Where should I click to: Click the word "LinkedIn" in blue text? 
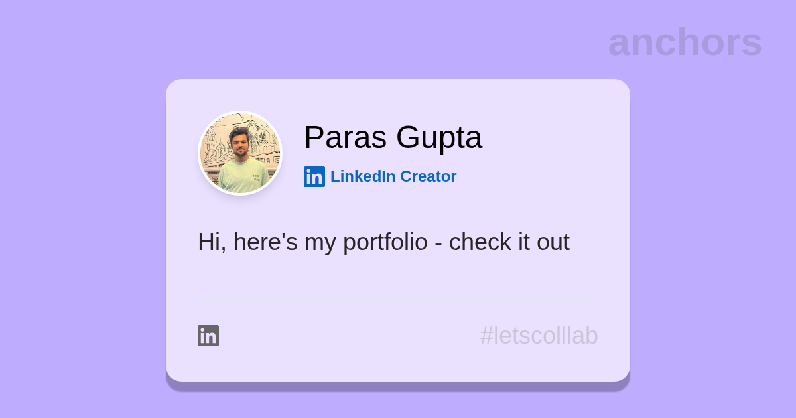(x=363, y=176)
